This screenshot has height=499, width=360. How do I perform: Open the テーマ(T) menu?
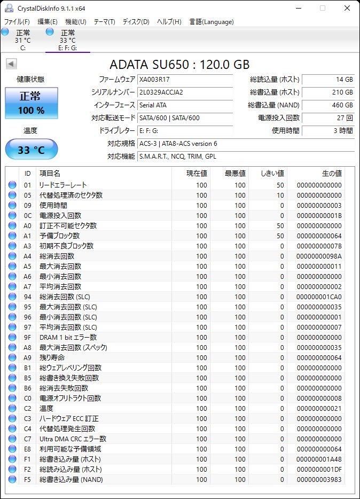tap(104, 22)
